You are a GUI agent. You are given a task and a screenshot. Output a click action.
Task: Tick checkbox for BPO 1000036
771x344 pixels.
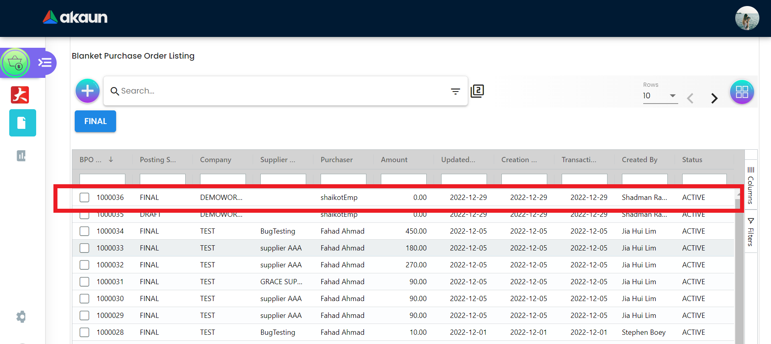pos(84,197)
